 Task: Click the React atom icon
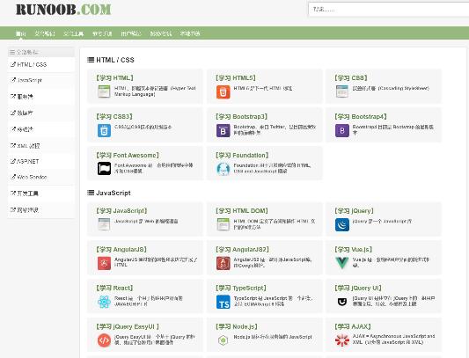[x=104, y=302]
